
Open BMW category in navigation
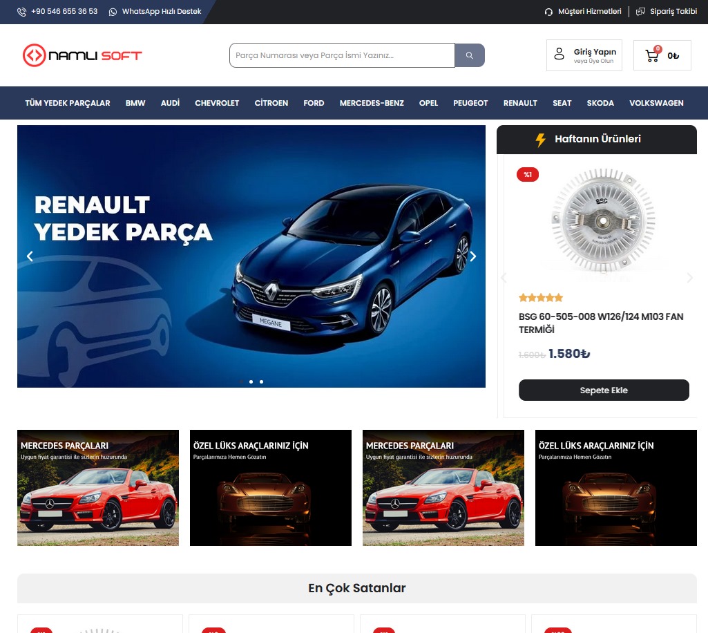tap(135, 103)
